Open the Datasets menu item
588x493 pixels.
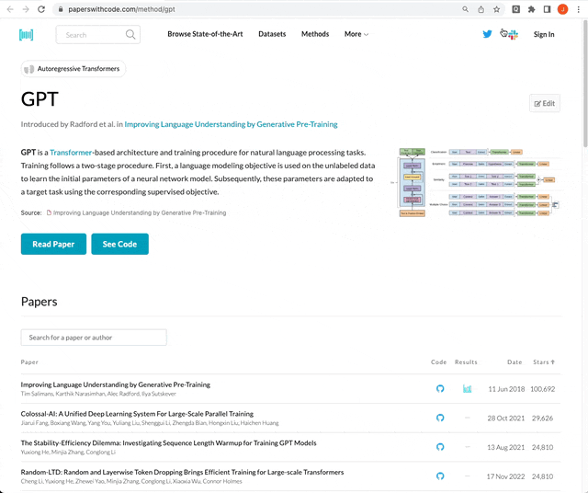click(x=272, y=34)
